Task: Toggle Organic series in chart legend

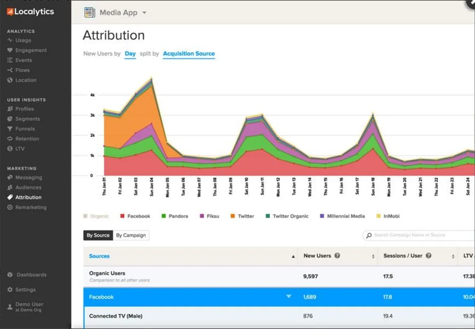Action: point(96,216)
